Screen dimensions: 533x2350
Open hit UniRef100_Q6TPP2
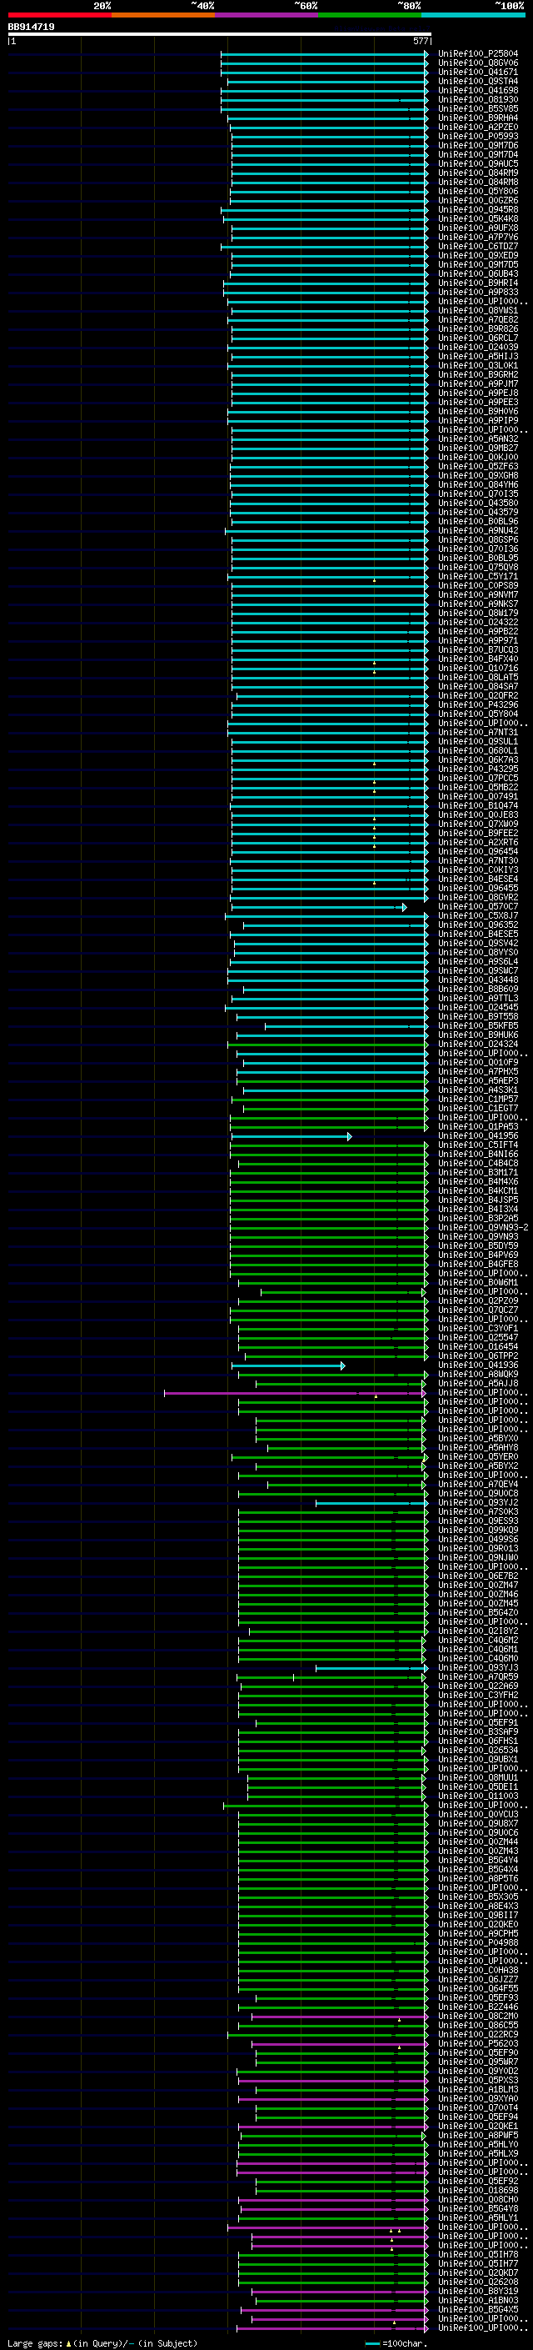pyautogui.click(x=477, y=1355)
